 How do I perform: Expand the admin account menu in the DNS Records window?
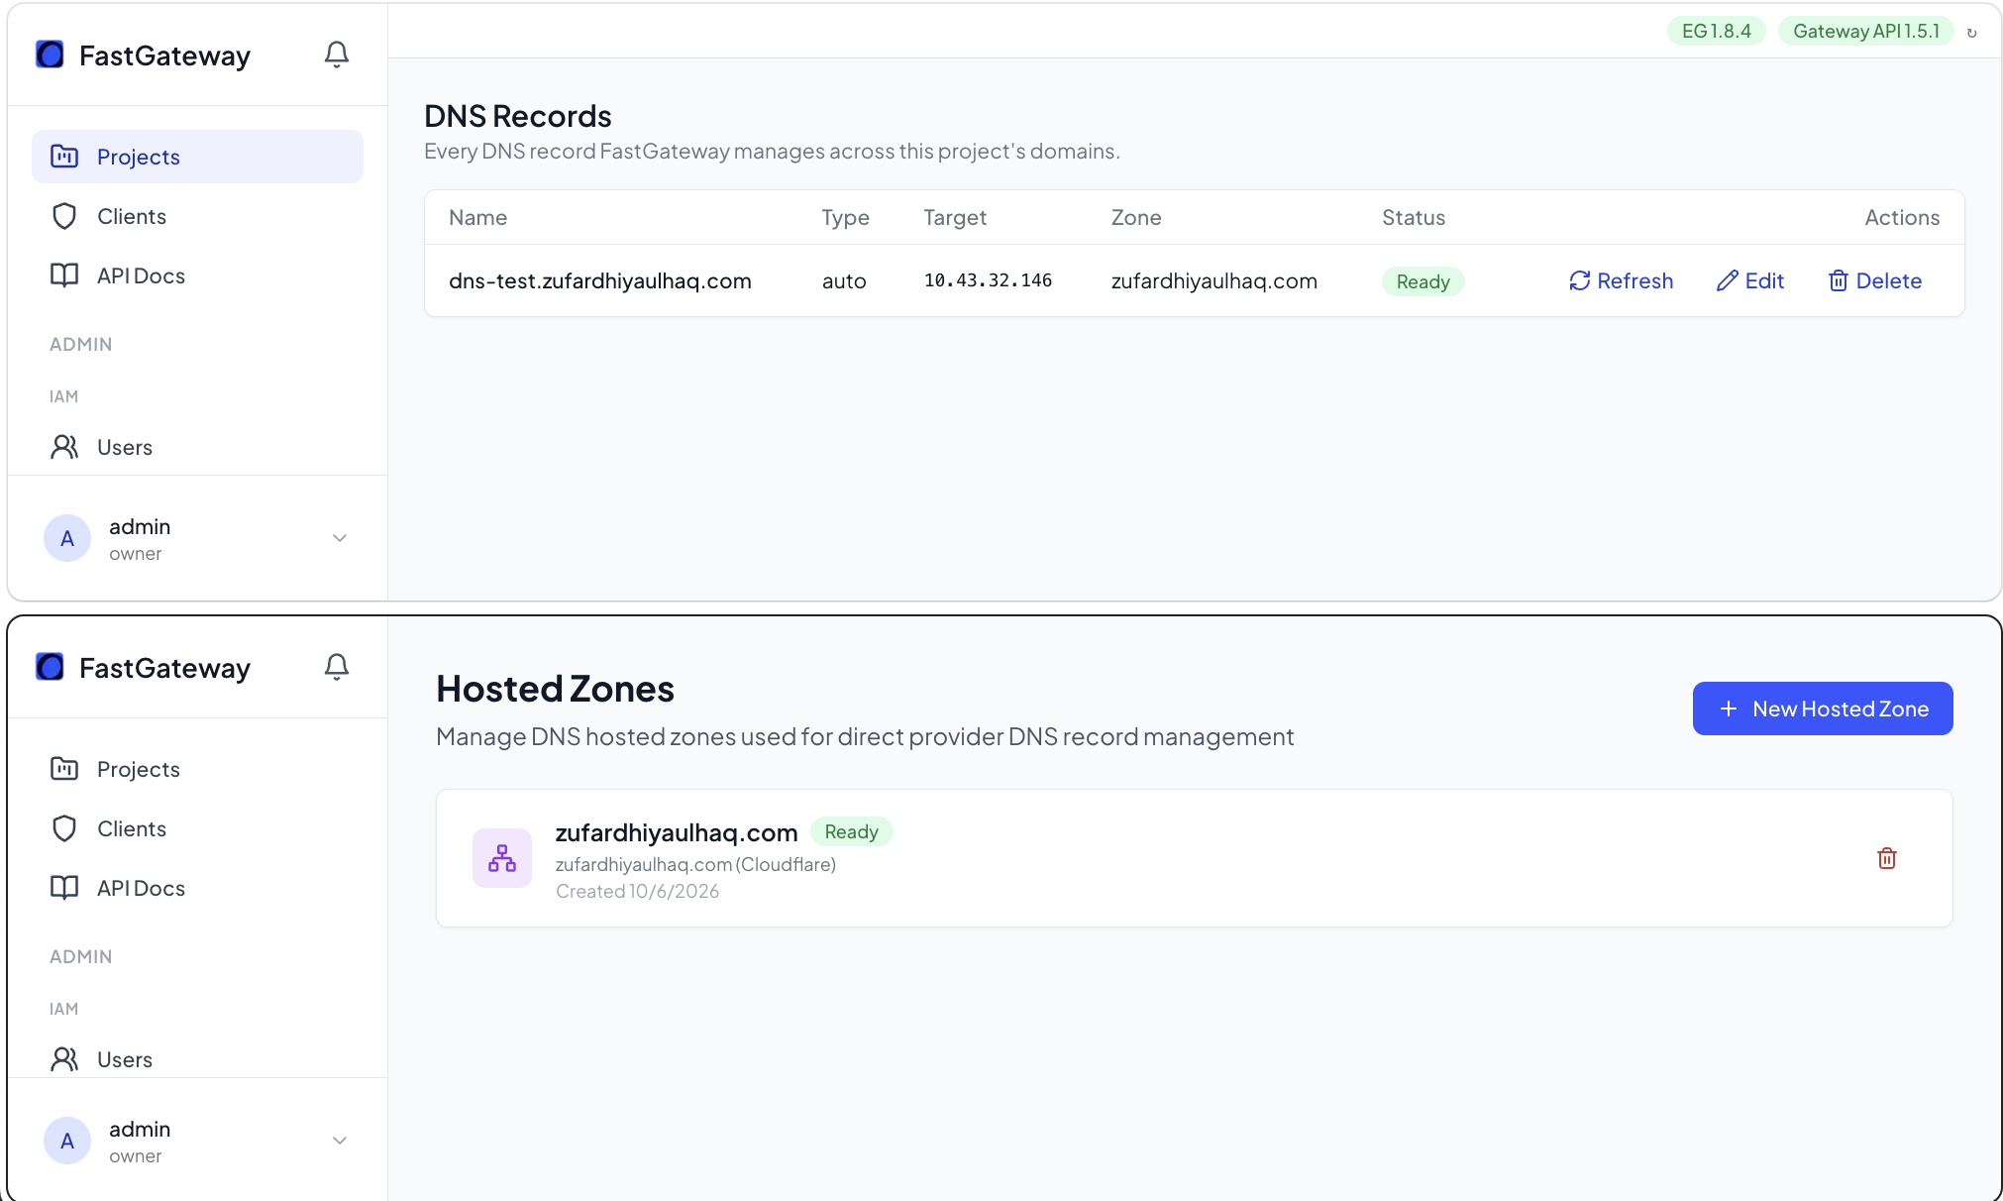(x=340, y=538)
